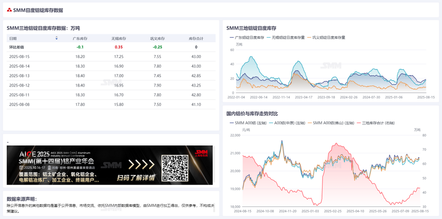Toggle 无锡铝锭日度库存量 legend series

point(286,37)
